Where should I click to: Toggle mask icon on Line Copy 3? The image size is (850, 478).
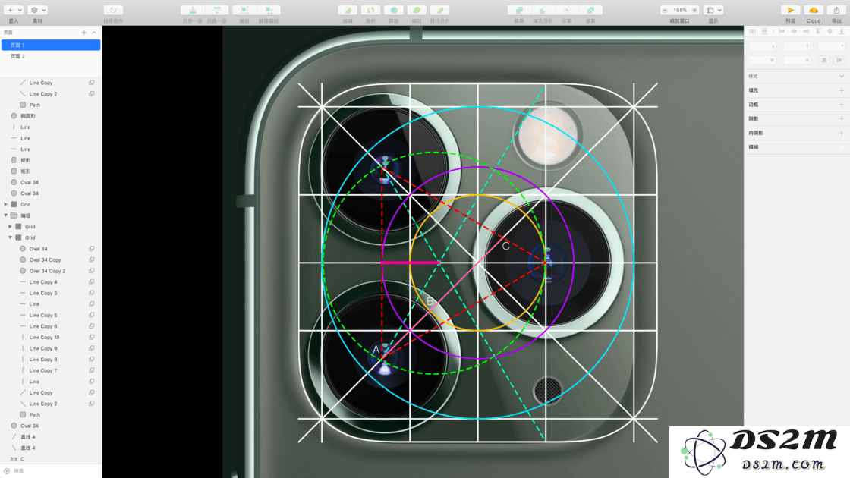[92, 293]
